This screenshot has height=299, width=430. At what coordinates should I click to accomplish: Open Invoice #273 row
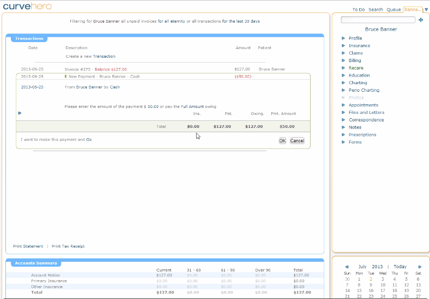pos(153,69)
